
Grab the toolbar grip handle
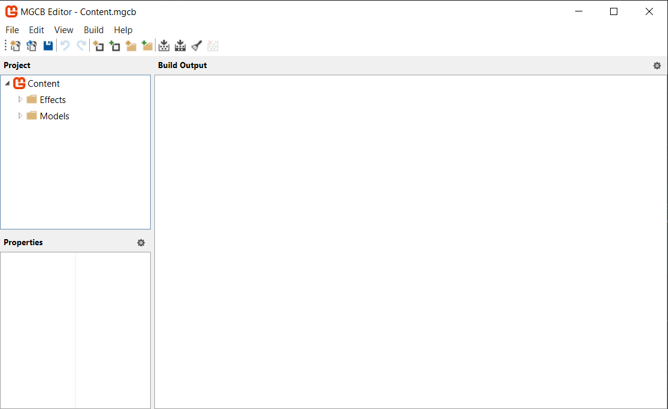pyautogui.click(x=5, y=46)
